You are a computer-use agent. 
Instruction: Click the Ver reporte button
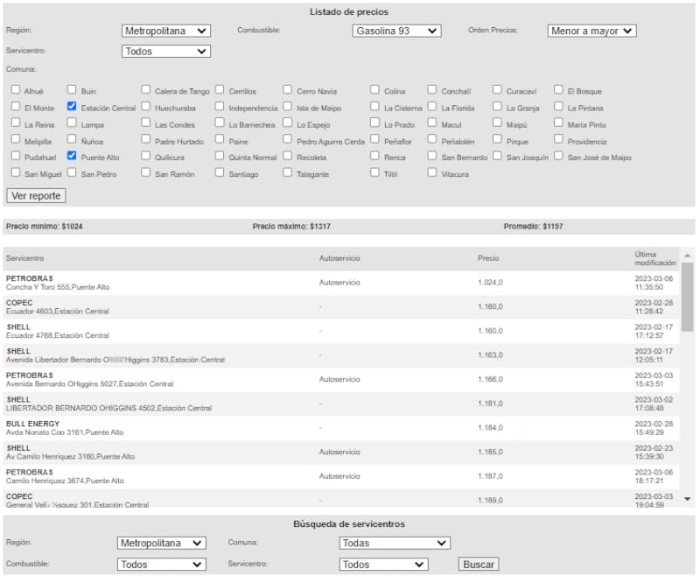pyautogui.click(x=36, y=195)
